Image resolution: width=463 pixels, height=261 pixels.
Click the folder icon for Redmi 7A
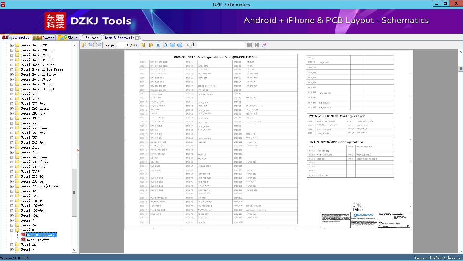point(17,225)
